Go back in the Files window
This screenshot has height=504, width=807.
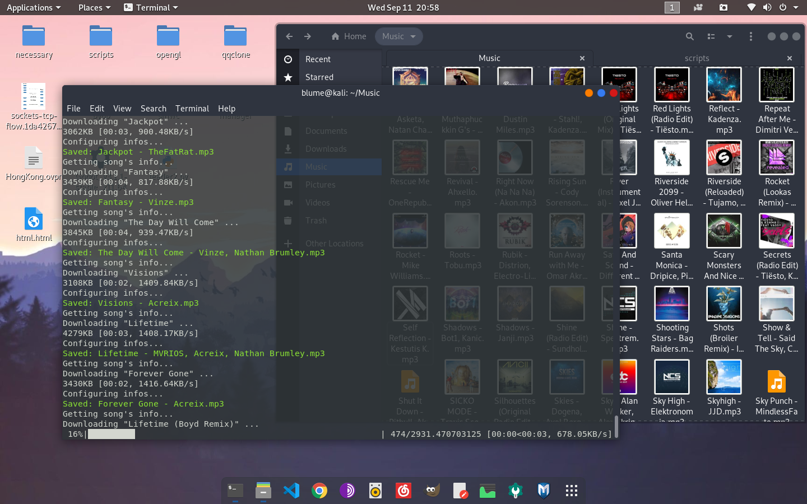289,36
